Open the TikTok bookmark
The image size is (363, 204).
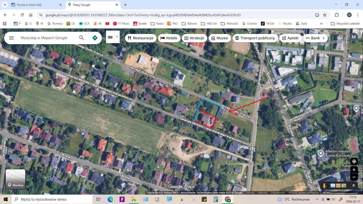point(267,24)
